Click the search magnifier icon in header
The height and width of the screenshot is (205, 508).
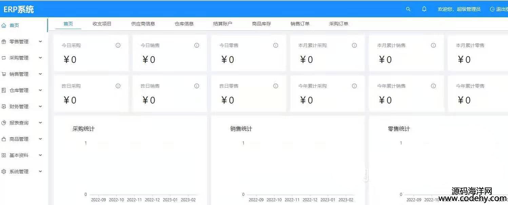tap(408, 9)
